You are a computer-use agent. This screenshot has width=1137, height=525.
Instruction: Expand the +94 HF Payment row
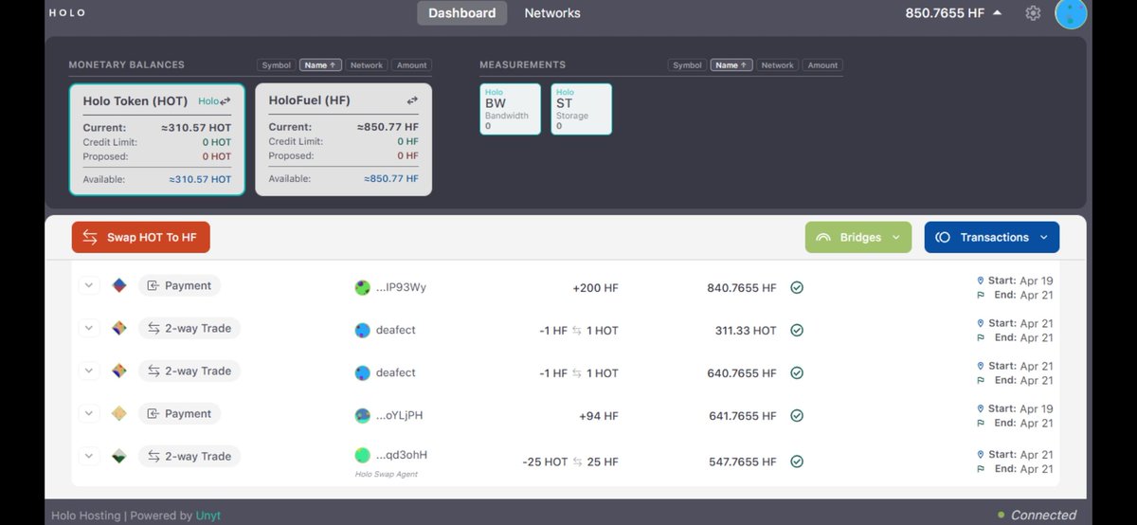coord(88,413)
